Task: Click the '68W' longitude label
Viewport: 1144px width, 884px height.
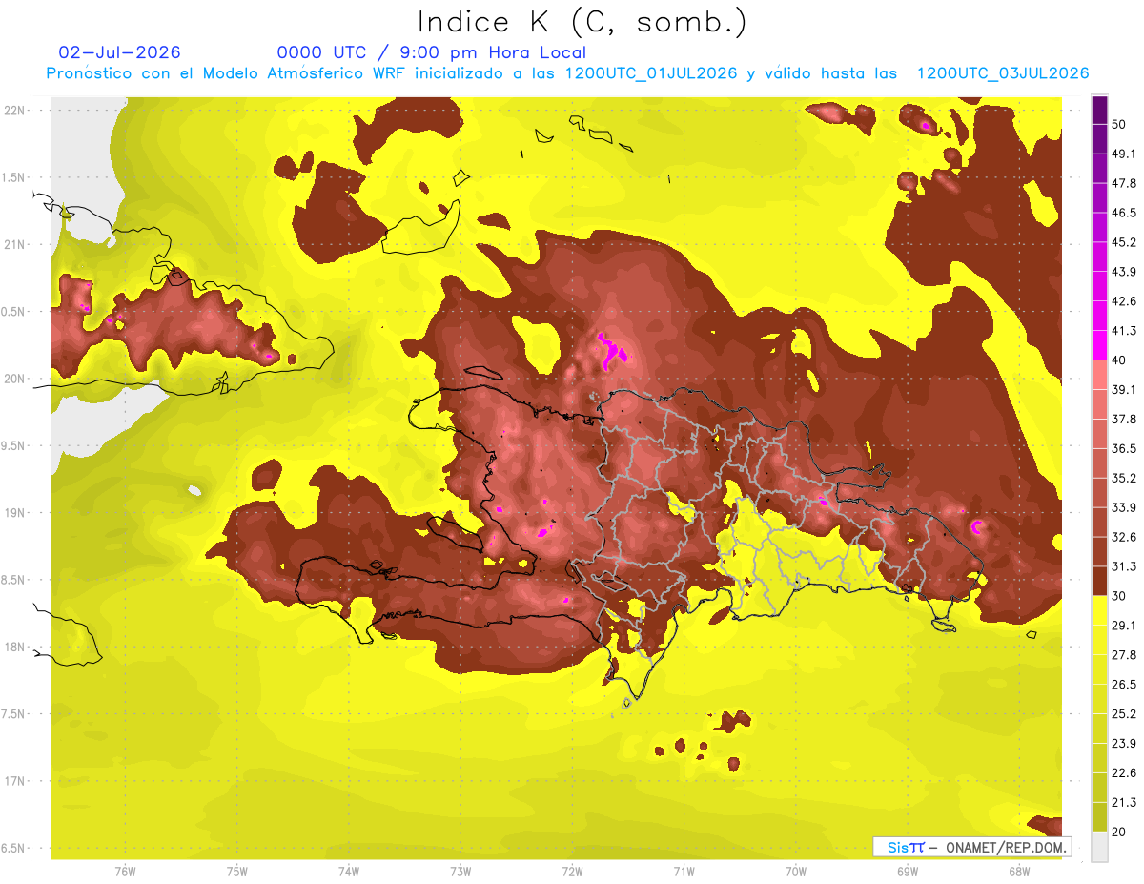Action: tap(1018, 872)
